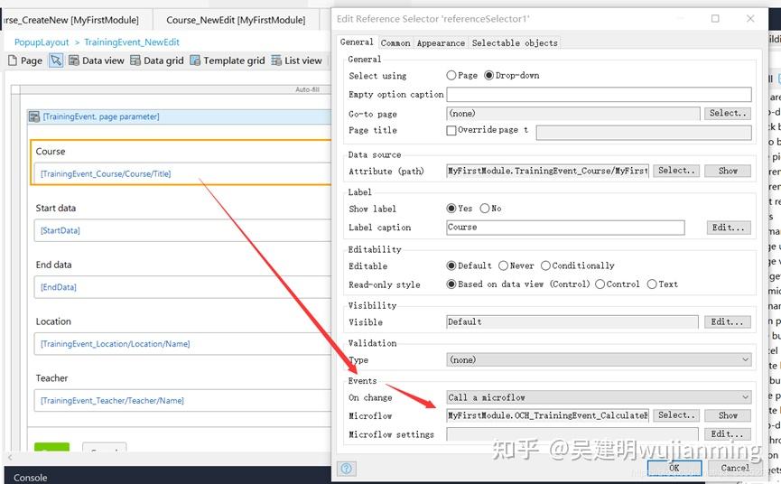
Task: Enable the Override page title checkbox
Action: pyautogui.click(x=451, y=130)
